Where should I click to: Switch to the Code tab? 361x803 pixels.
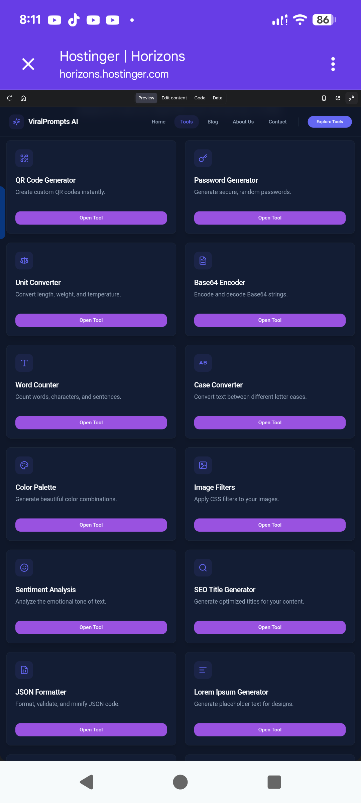[x=200, y=98]
